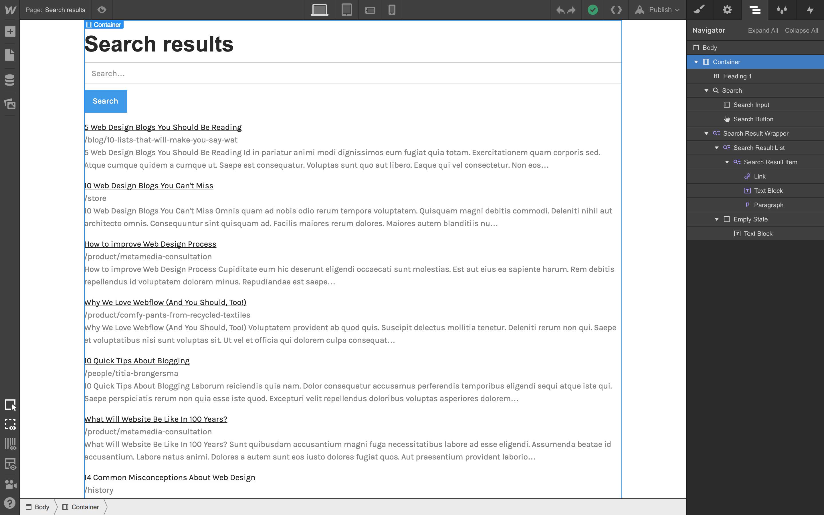This screenshot has height=515, width=824.
Task: Click the Interactions lightning bolt icon
Action: (x=810, y=9)
